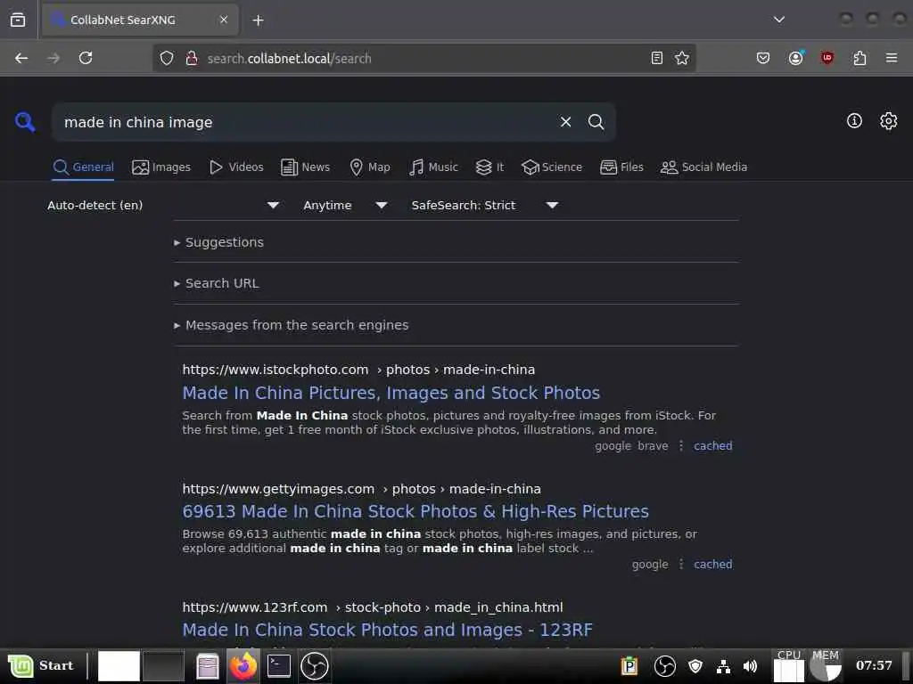Open the terminal from the taskbar
Image resolution: width=913 pixels, height=684 pixels.
pyautogui.click(x=279, y=665)
